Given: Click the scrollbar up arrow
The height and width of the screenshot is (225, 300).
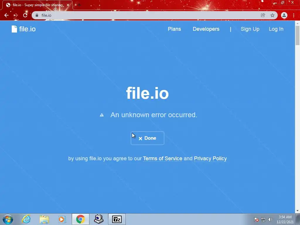Looking at the screenshot, I should click(298, 23).
